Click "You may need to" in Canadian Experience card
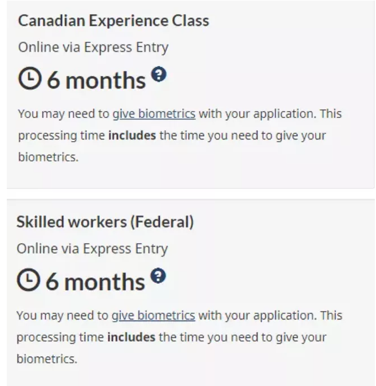 (63, 114)
